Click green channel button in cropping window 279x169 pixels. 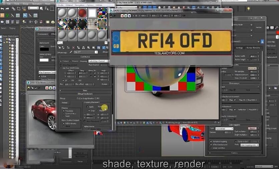(126, 16)
